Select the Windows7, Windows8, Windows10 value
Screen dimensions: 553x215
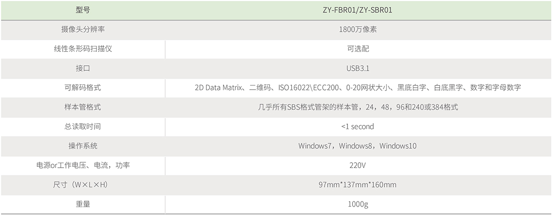(358, 146)
